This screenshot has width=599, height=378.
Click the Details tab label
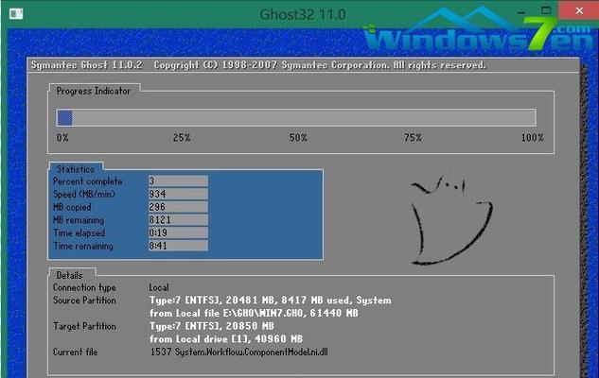[69, 275]
